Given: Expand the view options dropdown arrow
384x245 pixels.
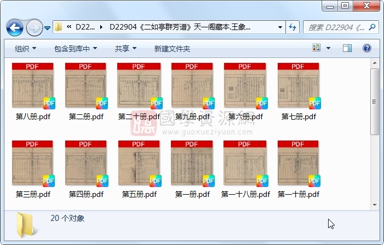Looking at the screenshot, I should 329,49.
